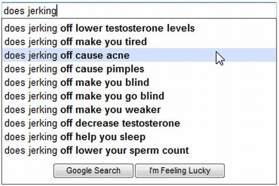This screenshot has width=279, height=186.
Task: Choose the "off make you tired" suggestion
Action: pos(75,42)
